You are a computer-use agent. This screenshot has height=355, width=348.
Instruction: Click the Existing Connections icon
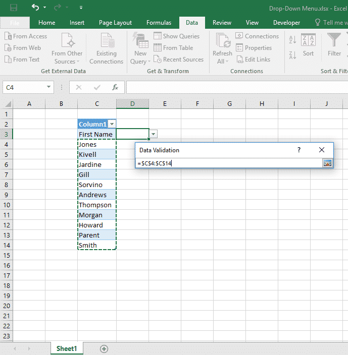pyautogui.click(x=106, y=41)
